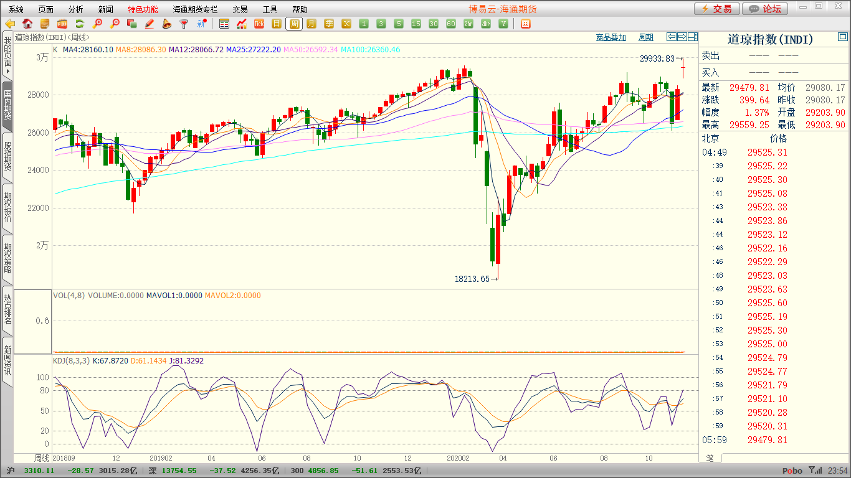Click the 18213.65 low price marker
The image size is (851, 478).
[x=472, y=279]
